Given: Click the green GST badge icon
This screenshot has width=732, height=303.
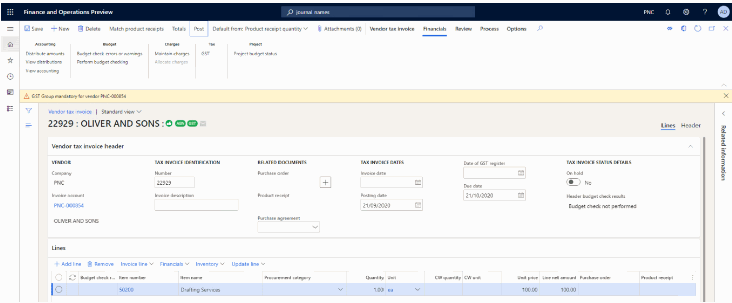Looking at the screenshot, I should 192,124.
